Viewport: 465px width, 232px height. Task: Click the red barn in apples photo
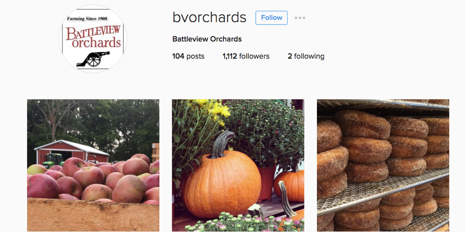pos(72,152)
